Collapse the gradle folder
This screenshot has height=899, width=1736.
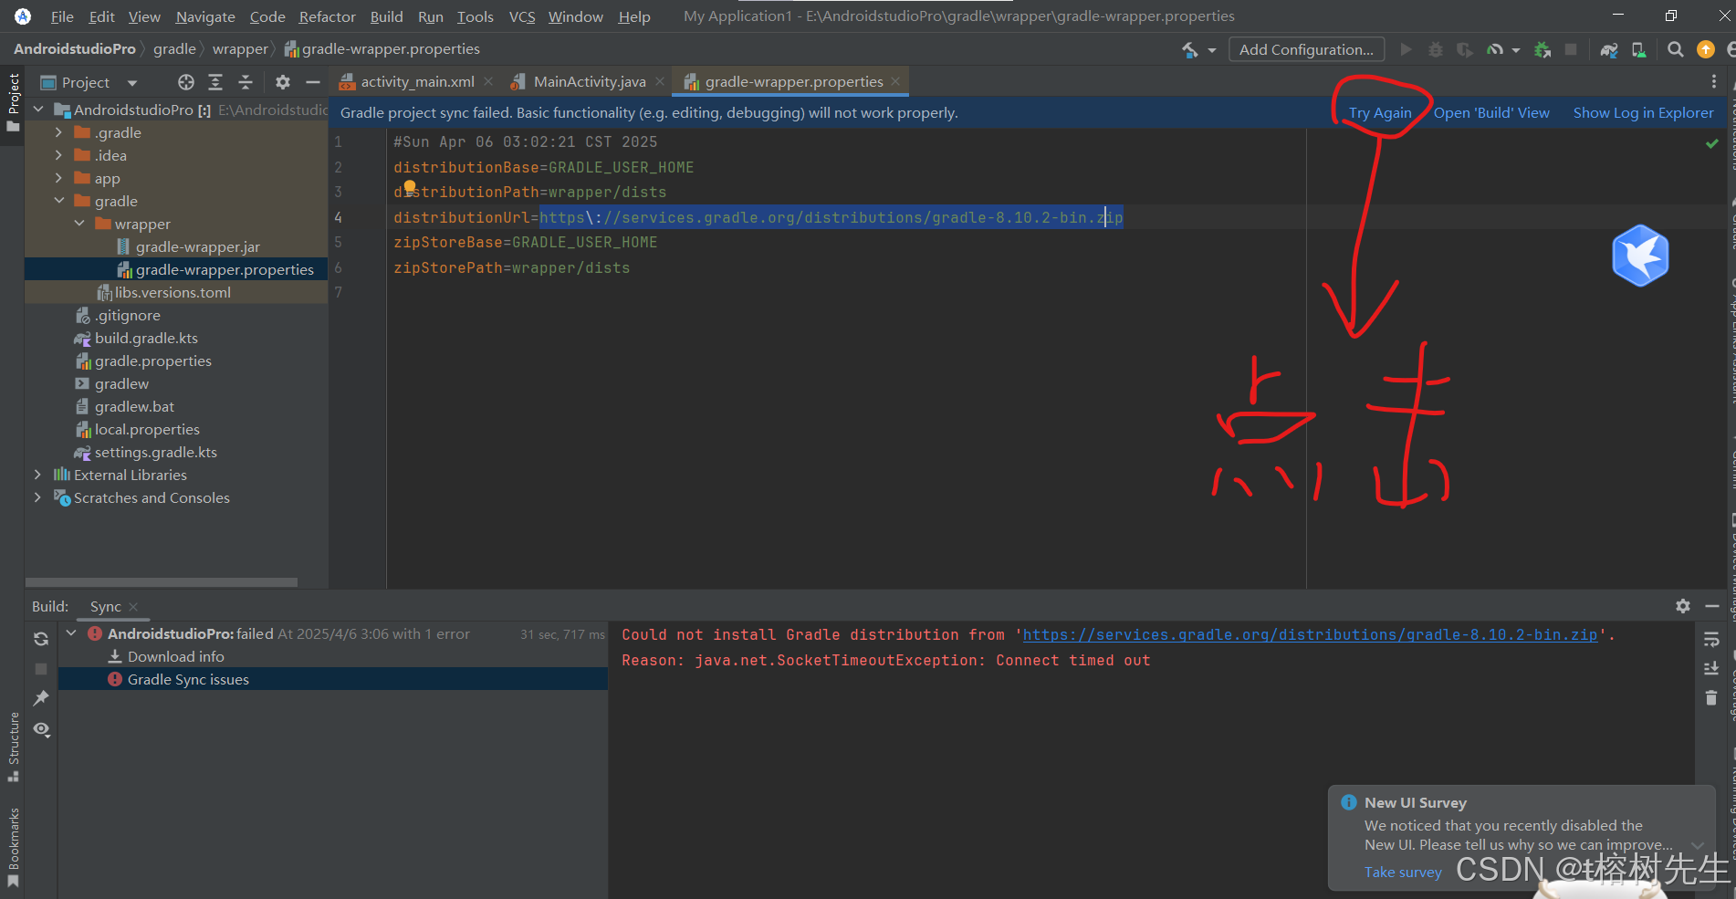[58, 201]
